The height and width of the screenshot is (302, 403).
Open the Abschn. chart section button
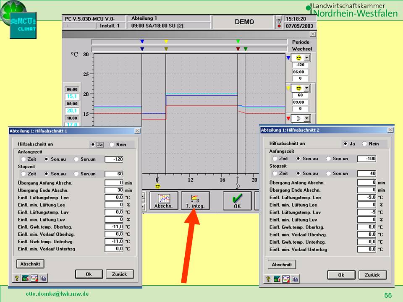point(163,201)
